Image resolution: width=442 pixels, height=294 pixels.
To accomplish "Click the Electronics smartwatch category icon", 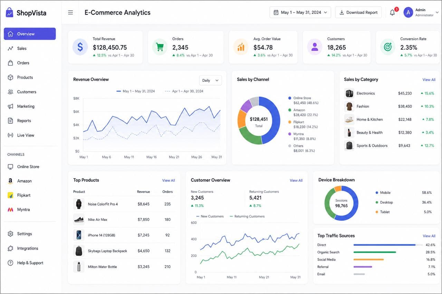I will (x=349, y=93).
